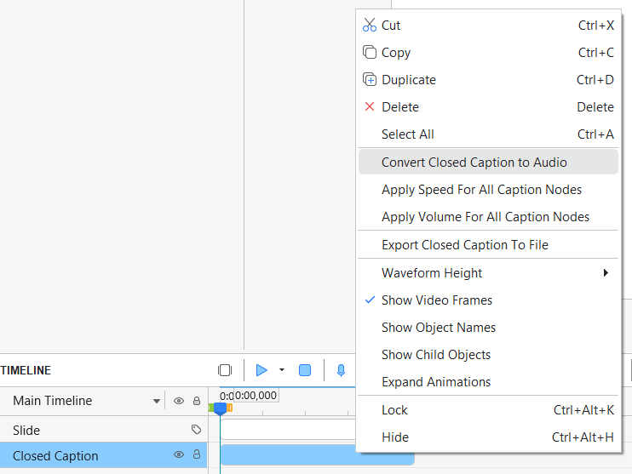Click Delete in the context menu

488,107
